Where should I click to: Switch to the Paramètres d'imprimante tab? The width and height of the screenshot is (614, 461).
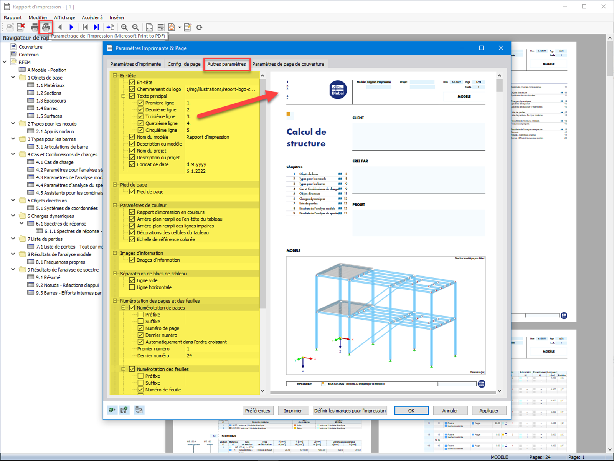click(x=135, y=64)
